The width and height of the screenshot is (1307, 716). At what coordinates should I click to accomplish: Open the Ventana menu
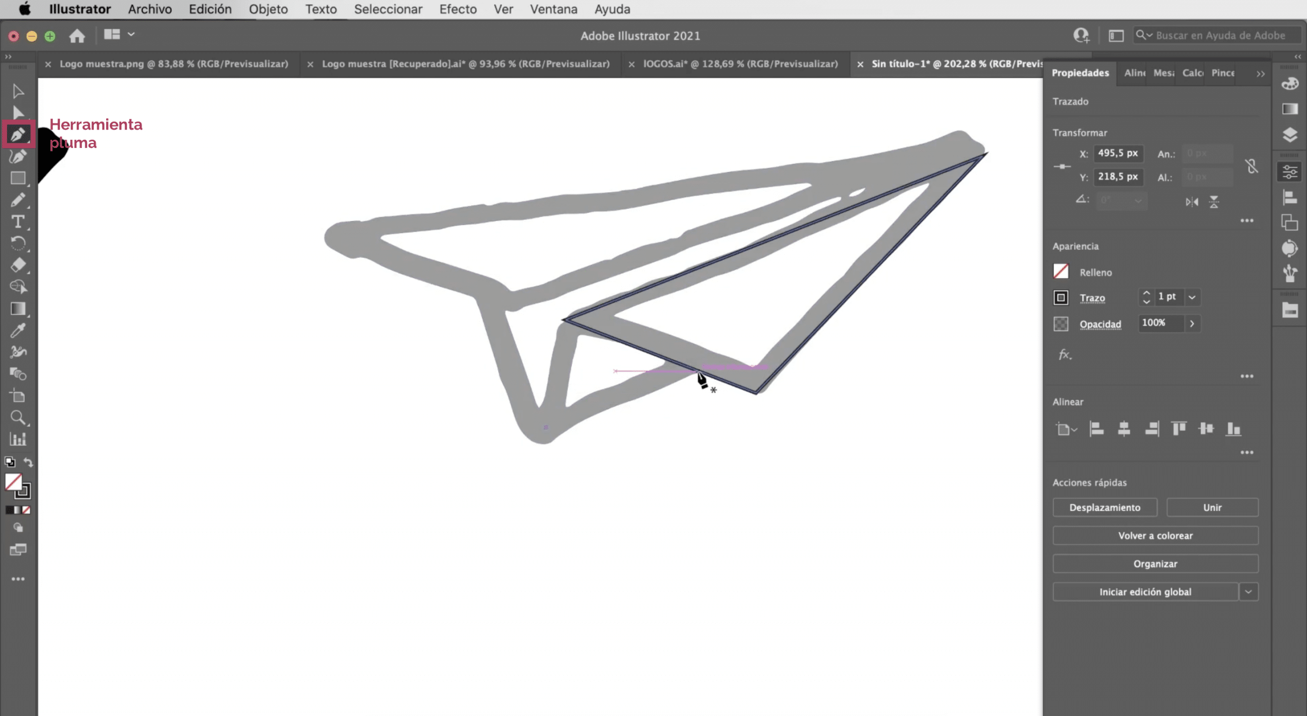click(x=553, y=9)
